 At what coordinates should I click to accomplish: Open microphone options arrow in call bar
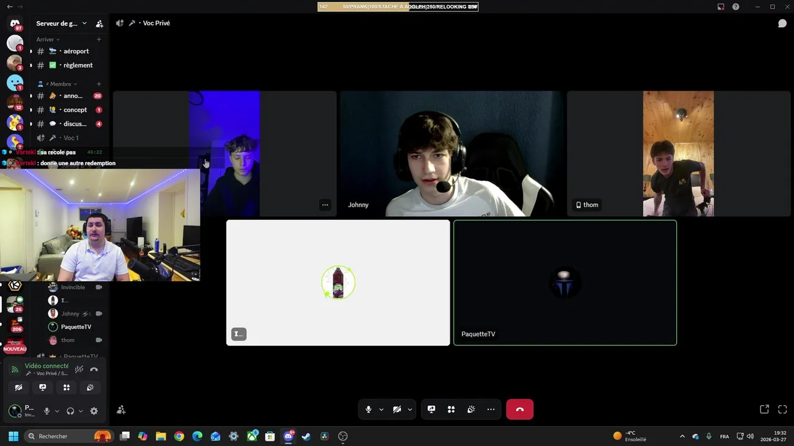click(x=381, y=409)
